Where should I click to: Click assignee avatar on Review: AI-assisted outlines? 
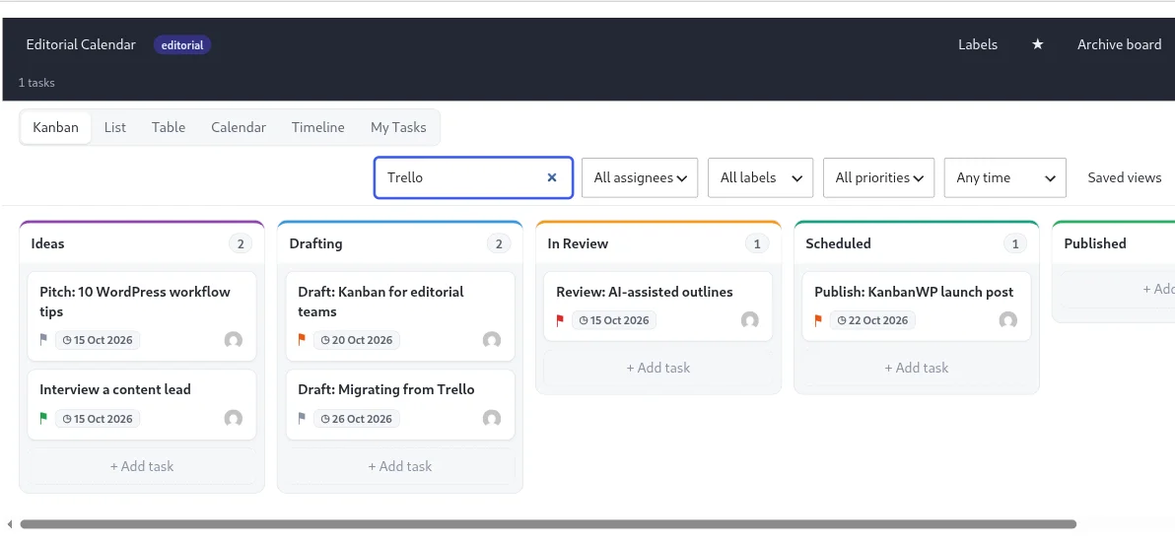coord(749,320)
